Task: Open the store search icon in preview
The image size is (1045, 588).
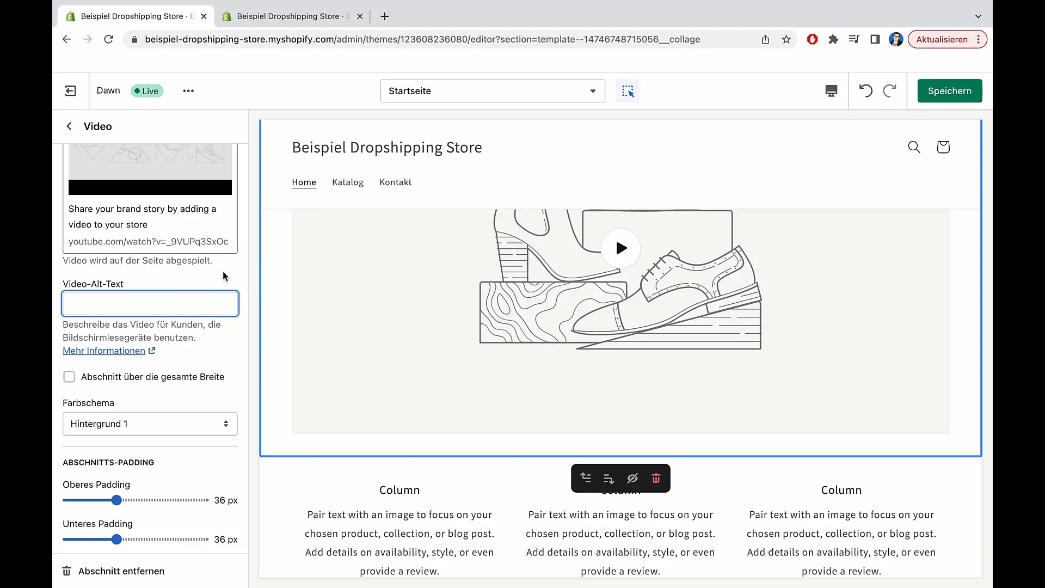Action: tap(914, 147)
